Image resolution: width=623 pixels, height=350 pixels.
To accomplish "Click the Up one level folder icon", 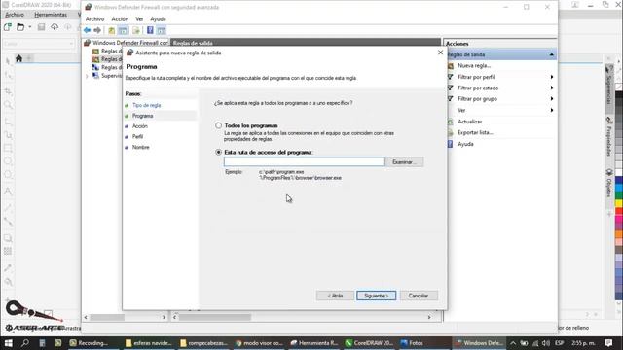I will click(x=112, y=30).
